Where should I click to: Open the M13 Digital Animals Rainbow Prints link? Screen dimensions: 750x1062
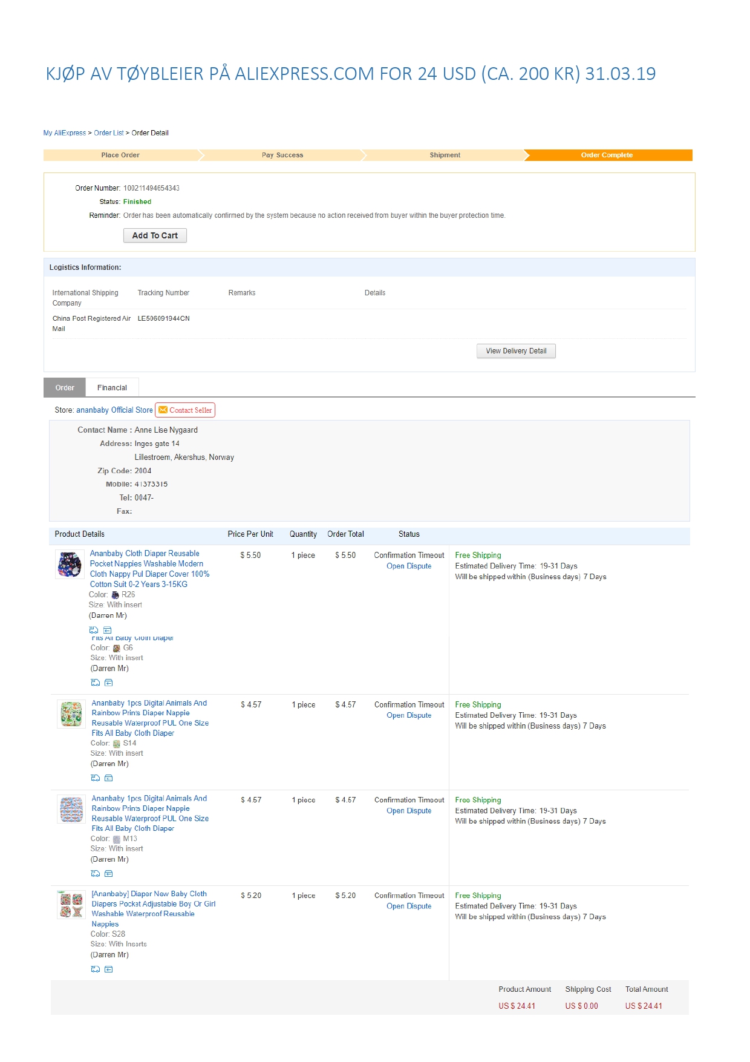pyautogui.click(x=150, y=813)
